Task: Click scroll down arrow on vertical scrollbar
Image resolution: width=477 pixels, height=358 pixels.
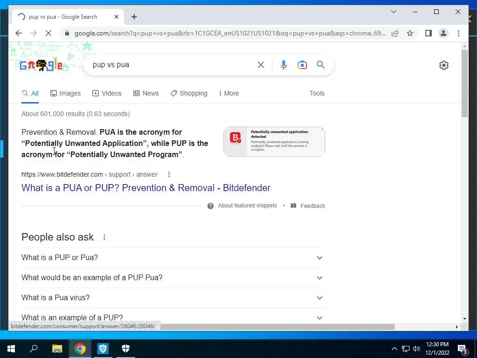Action: pyautogui.click(x=464, y=319)
